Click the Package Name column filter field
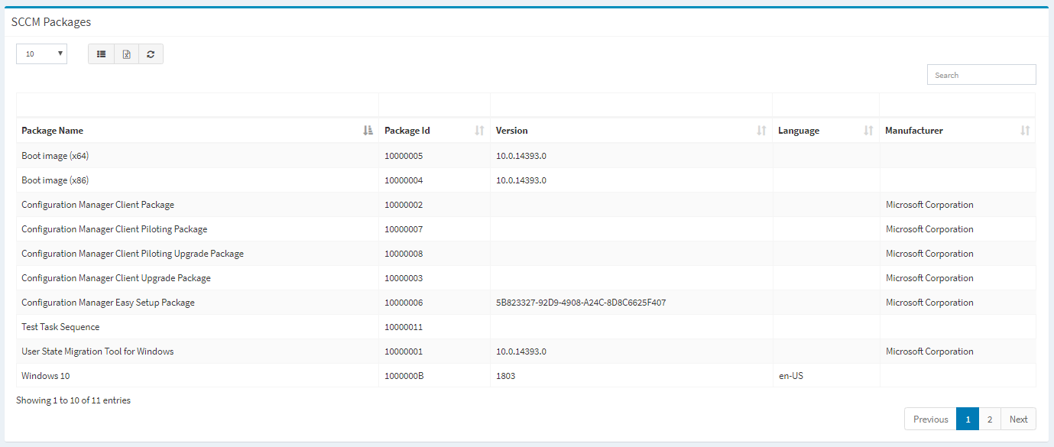 (197, 105)
